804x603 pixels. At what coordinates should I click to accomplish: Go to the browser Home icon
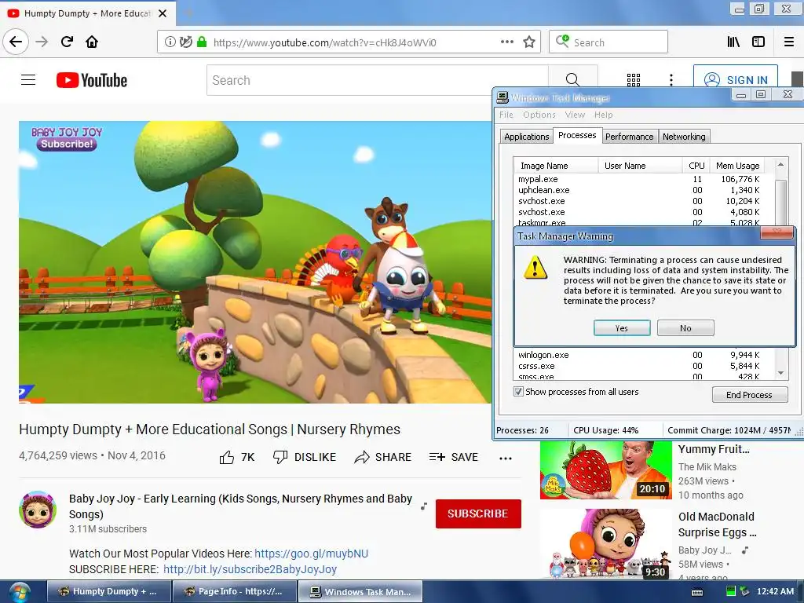pos(92,42)
